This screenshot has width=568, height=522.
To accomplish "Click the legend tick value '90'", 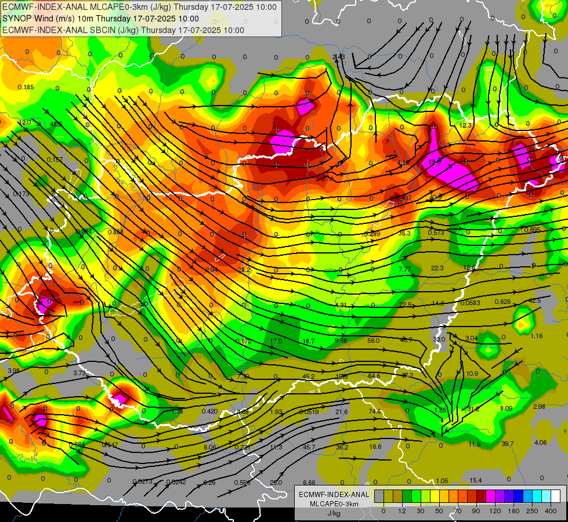I will (x=476, y=511).
